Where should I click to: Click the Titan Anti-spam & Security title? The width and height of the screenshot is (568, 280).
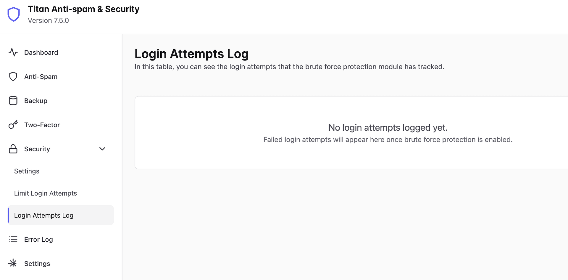pyautogui.click(x=83, y=9)
